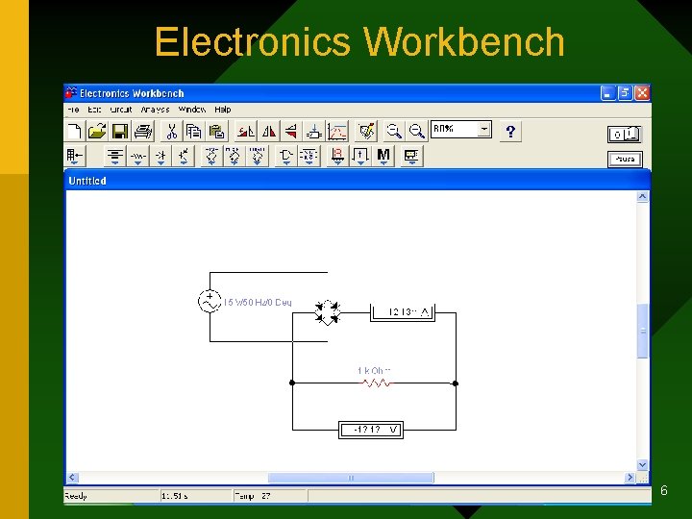Click the right wire junction dot
Image resolution: width=692 pixels, height=519 pixels.
pos(456,383)
